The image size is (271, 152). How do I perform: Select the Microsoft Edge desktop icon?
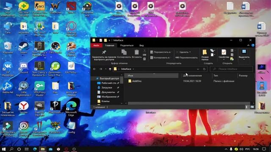pos(71,109)
